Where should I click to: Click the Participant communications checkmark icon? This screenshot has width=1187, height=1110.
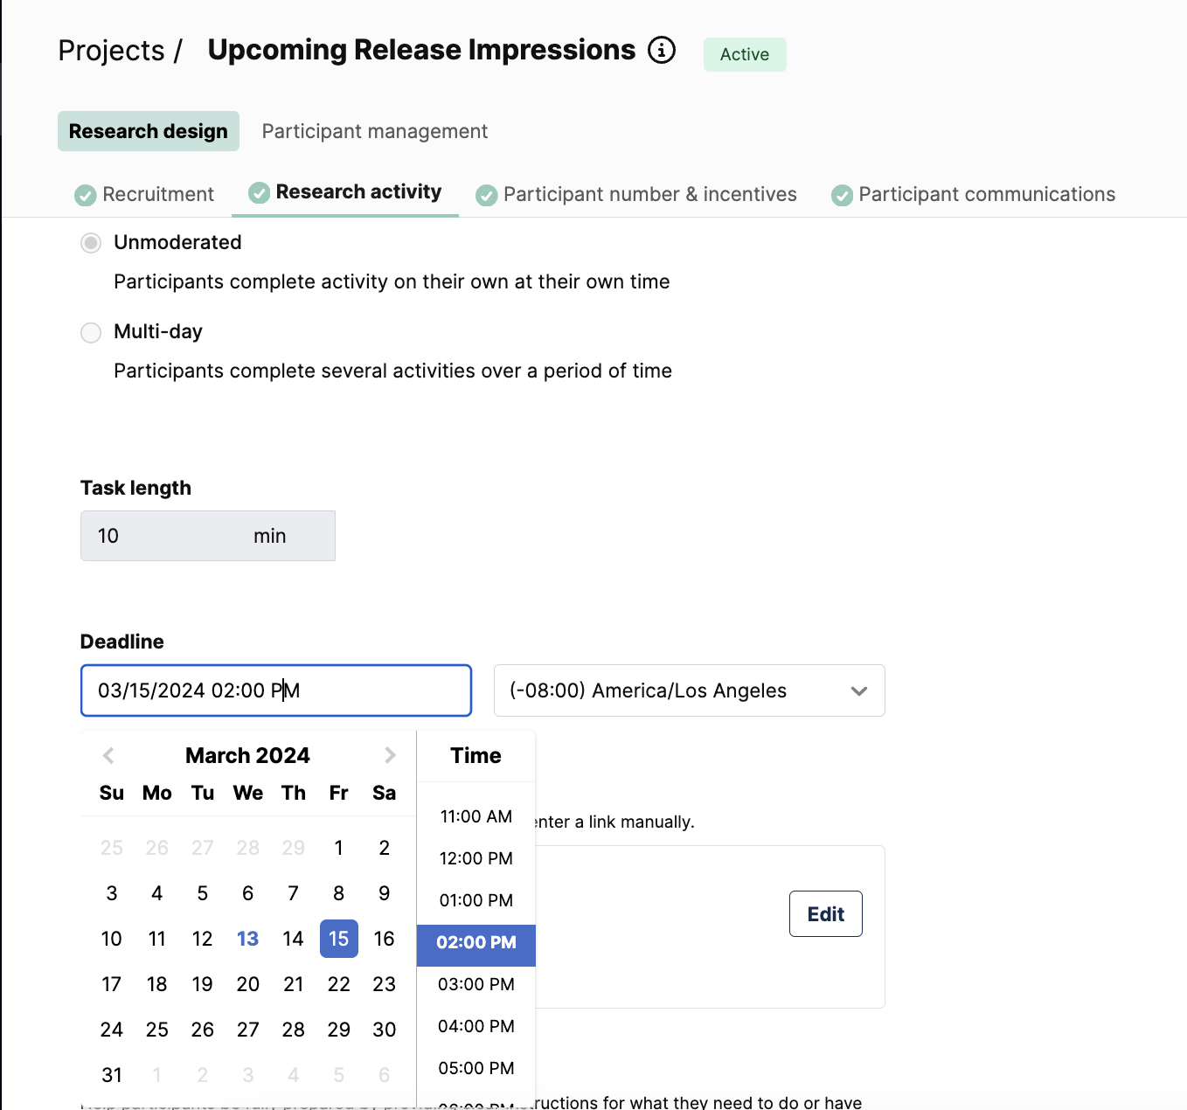click(842, 195)
